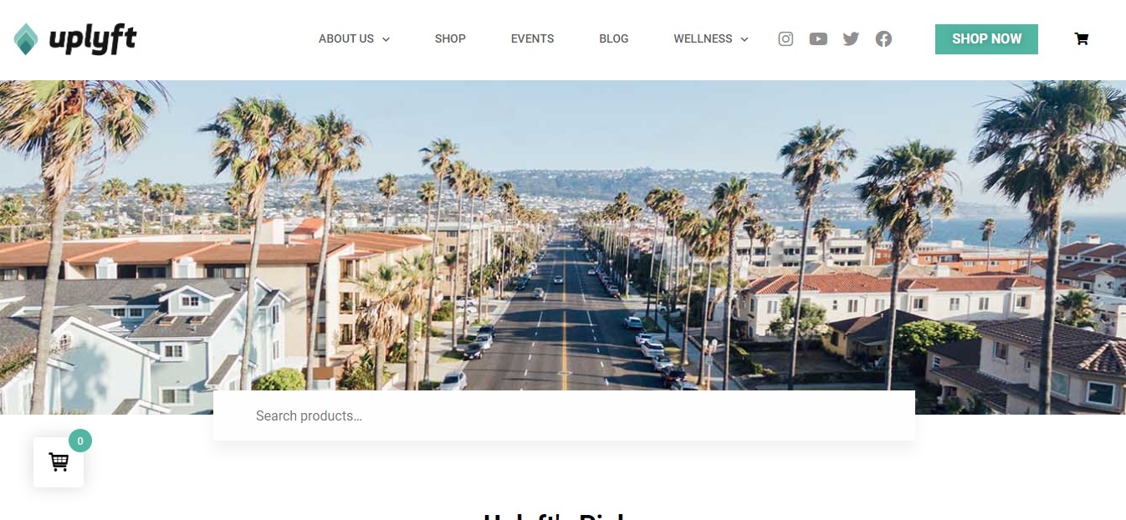Visit the Twitter bird icon link

coord(851,38)
